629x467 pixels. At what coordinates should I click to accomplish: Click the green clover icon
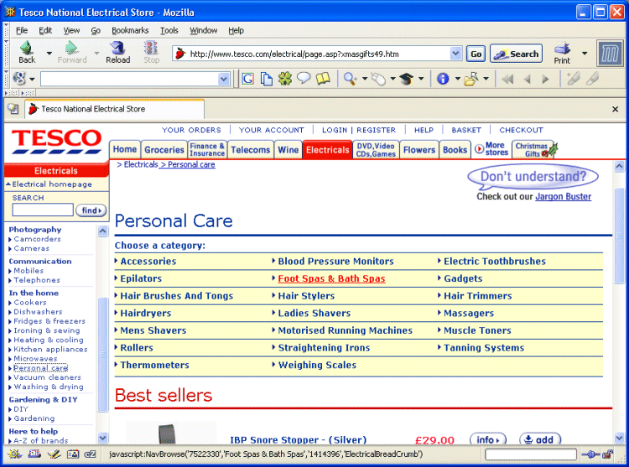pos(285,79)
